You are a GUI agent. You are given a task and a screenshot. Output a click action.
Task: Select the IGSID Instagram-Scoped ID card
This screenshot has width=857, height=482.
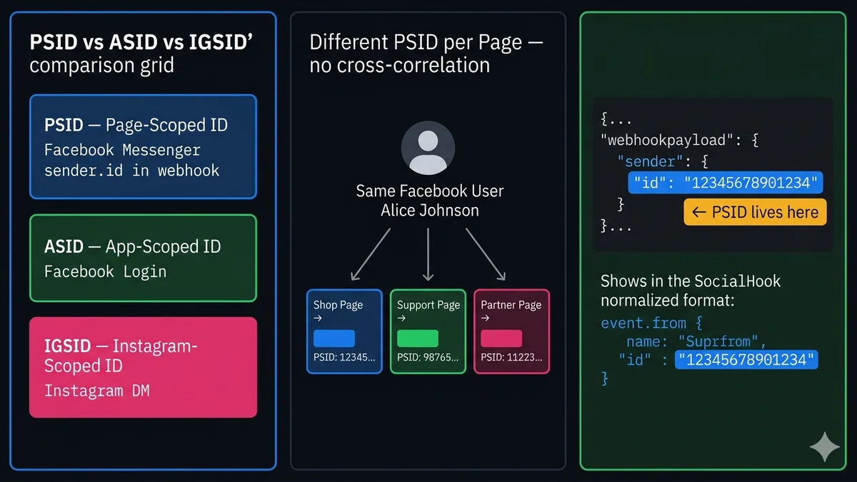(x=143, y=367)
